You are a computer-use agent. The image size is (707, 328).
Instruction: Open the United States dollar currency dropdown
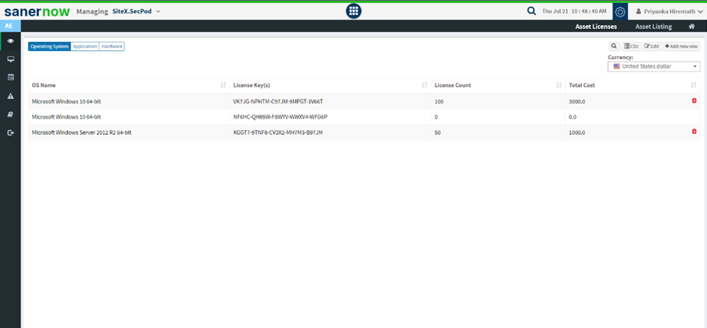tap(654, 66)
